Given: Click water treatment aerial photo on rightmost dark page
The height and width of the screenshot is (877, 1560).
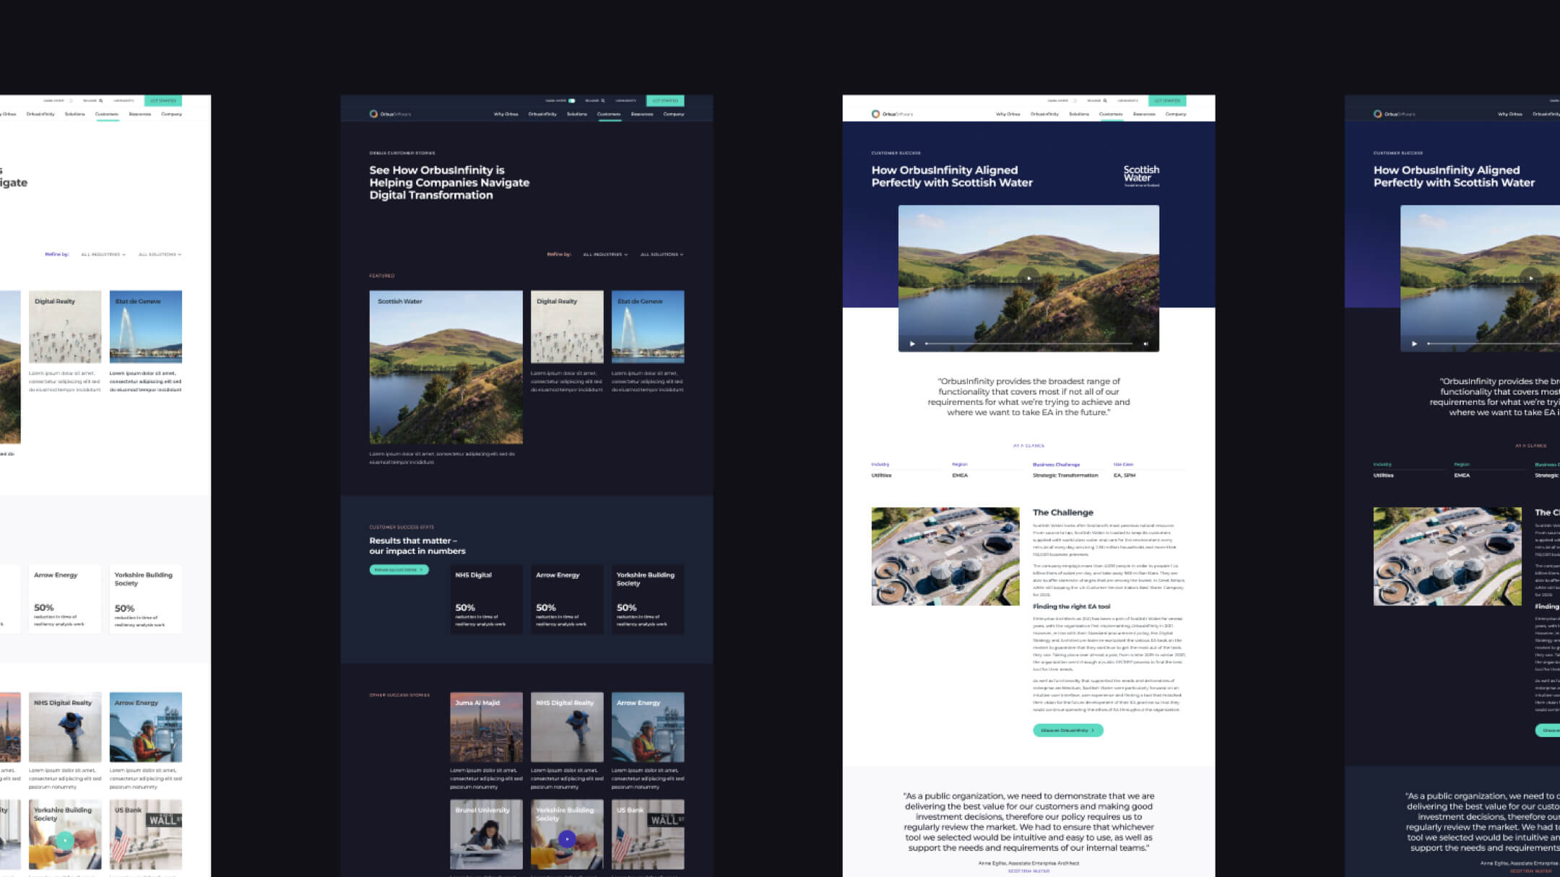Looking at the screenshot, I should point(1447,557).
